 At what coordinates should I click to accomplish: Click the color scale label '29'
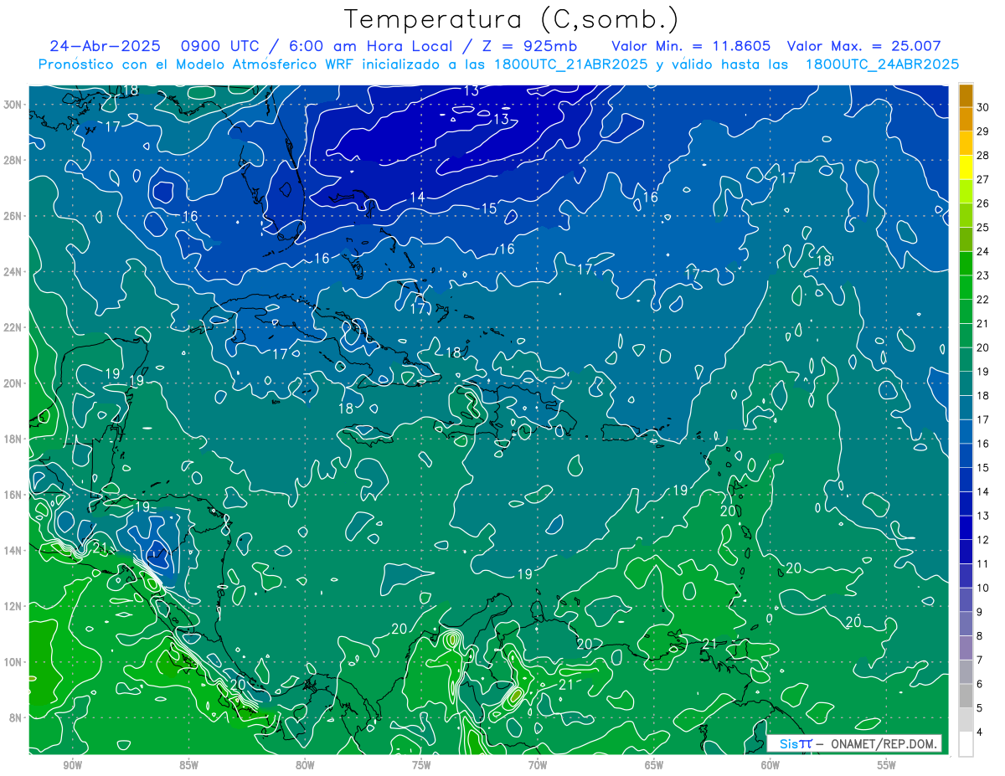[x=982, y=131]
